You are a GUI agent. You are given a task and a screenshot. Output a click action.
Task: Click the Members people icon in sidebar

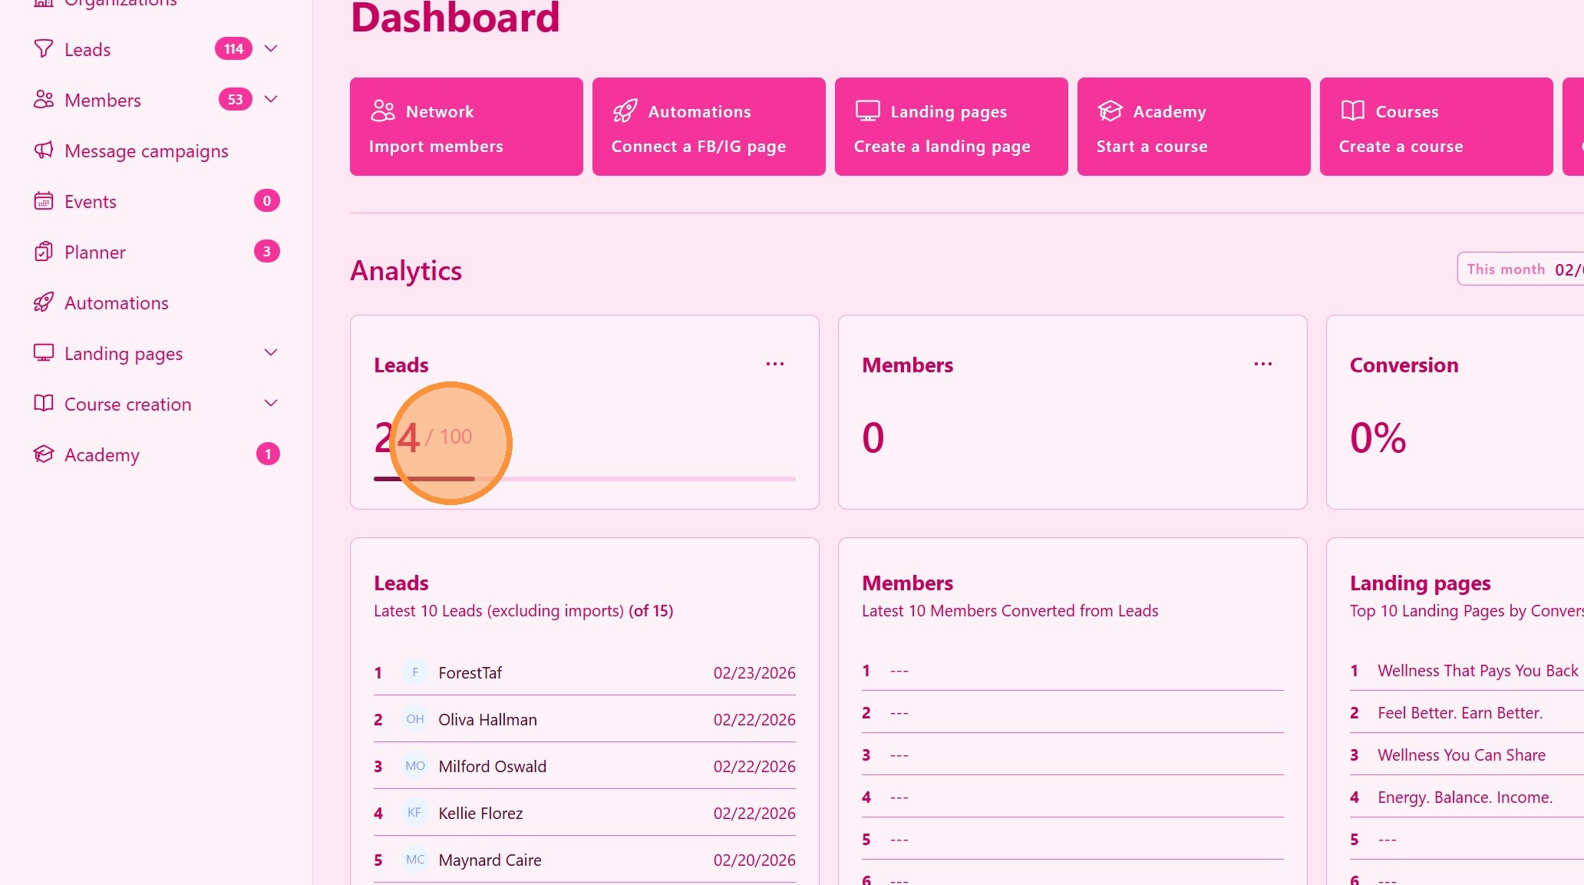click(x=44, y=100)
